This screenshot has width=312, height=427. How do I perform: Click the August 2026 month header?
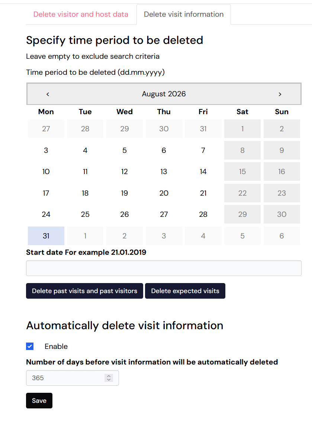[164, 94]
